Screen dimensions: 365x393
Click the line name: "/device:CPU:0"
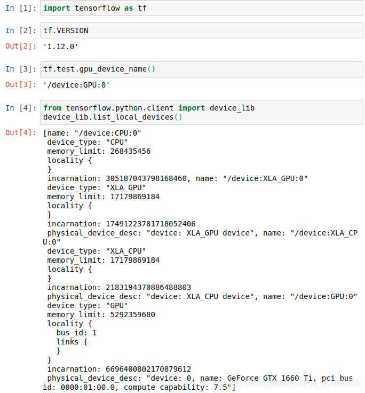(x=92, y=133)
